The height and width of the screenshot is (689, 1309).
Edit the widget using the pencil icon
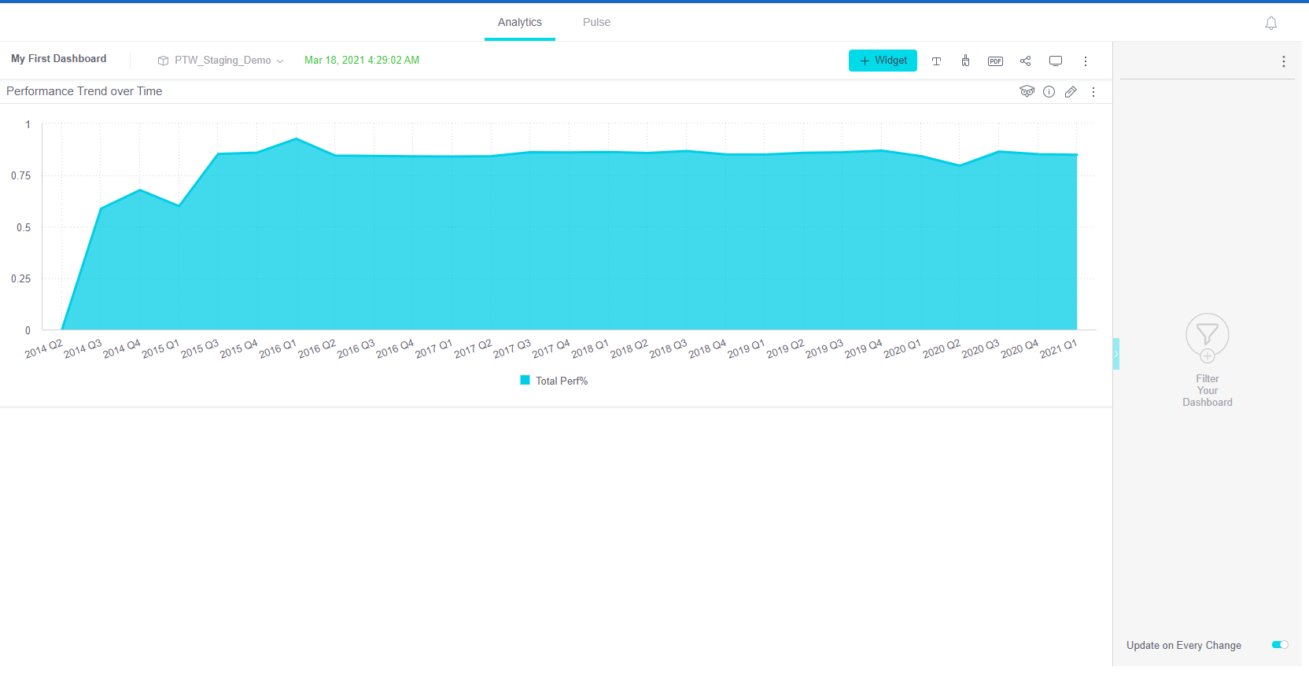(1071, 92)
